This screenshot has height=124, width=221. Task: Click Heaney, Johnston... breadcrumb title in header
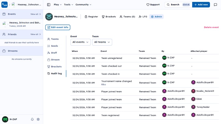coord(29,5)
